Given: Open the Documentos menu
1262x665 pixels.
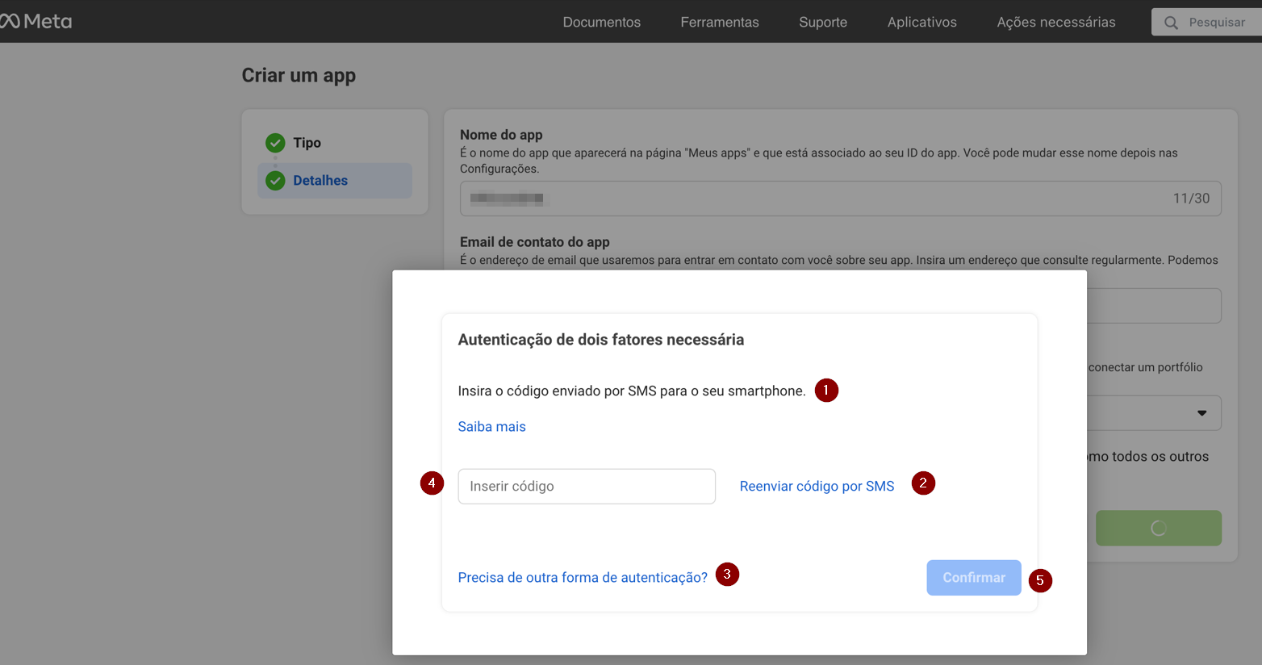Looking at the screenshot, I should coord(601,23).
